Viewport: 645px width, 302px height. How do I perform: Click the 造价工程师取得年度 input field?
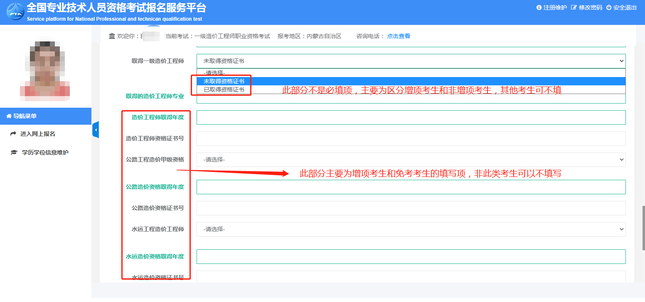click(411, 118)
